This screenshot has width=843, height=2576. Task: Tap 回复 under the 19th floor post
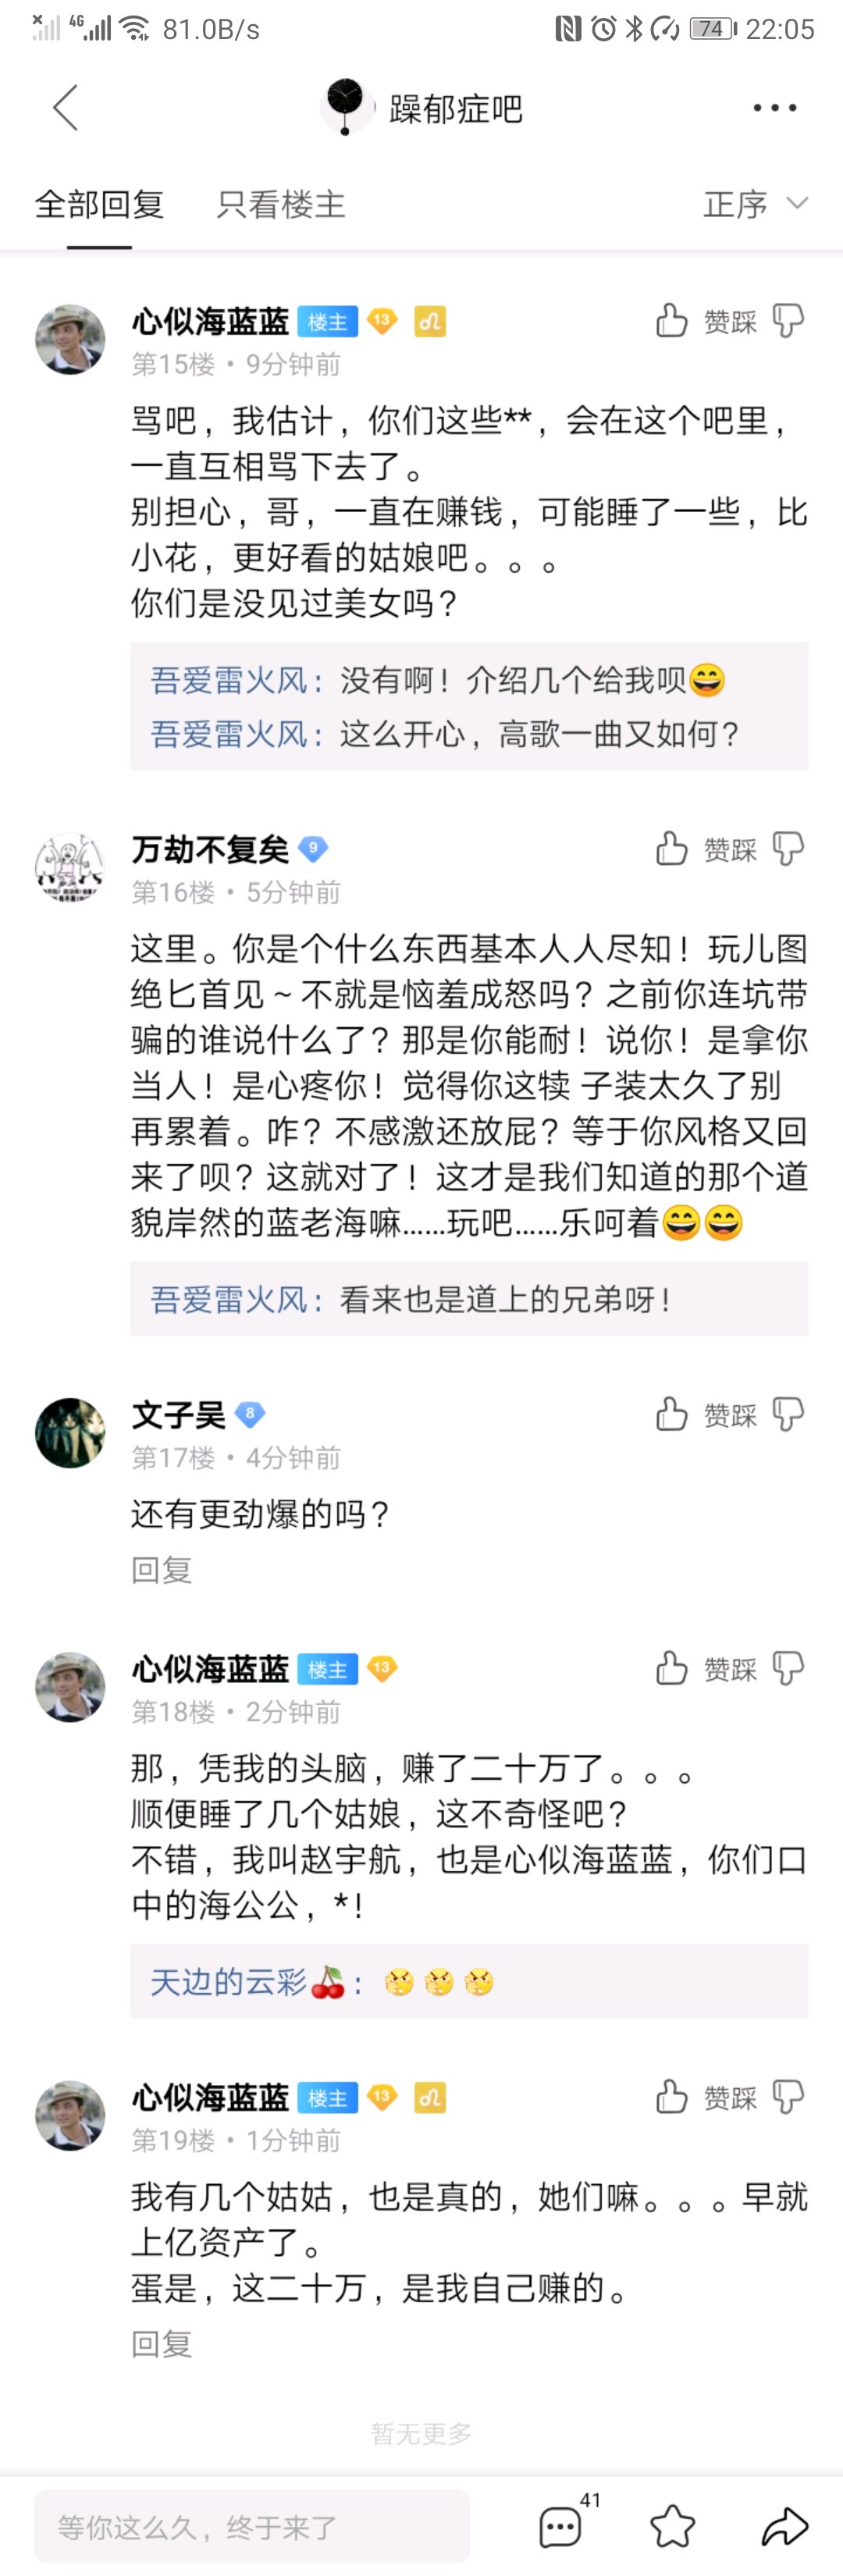[x=161, y=2344]
